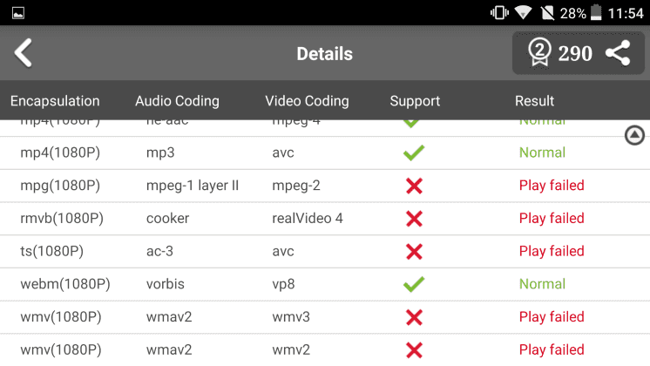Screen dimensions: 650x366
Task: Tap Normal result for webm row
Action: [542, 284]
